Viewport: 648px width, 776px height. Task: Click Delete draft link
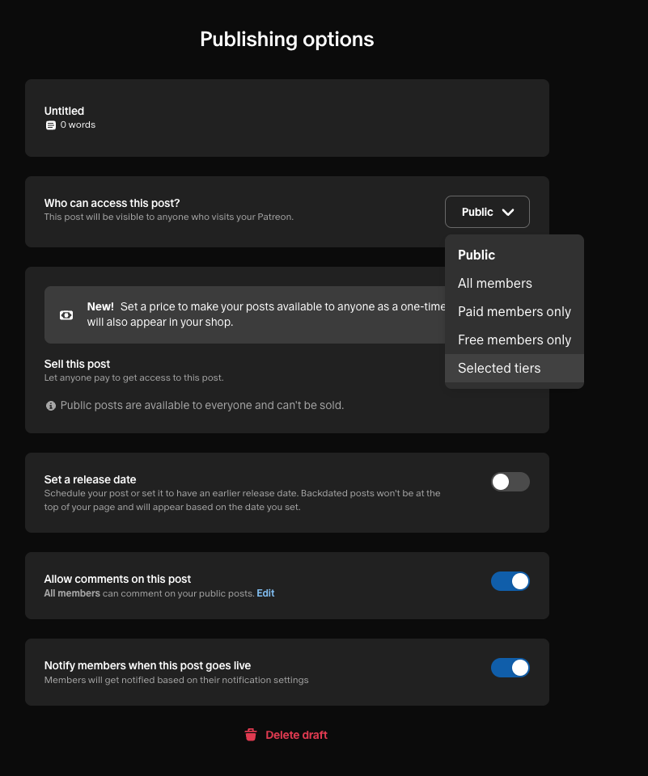(296, 735)
